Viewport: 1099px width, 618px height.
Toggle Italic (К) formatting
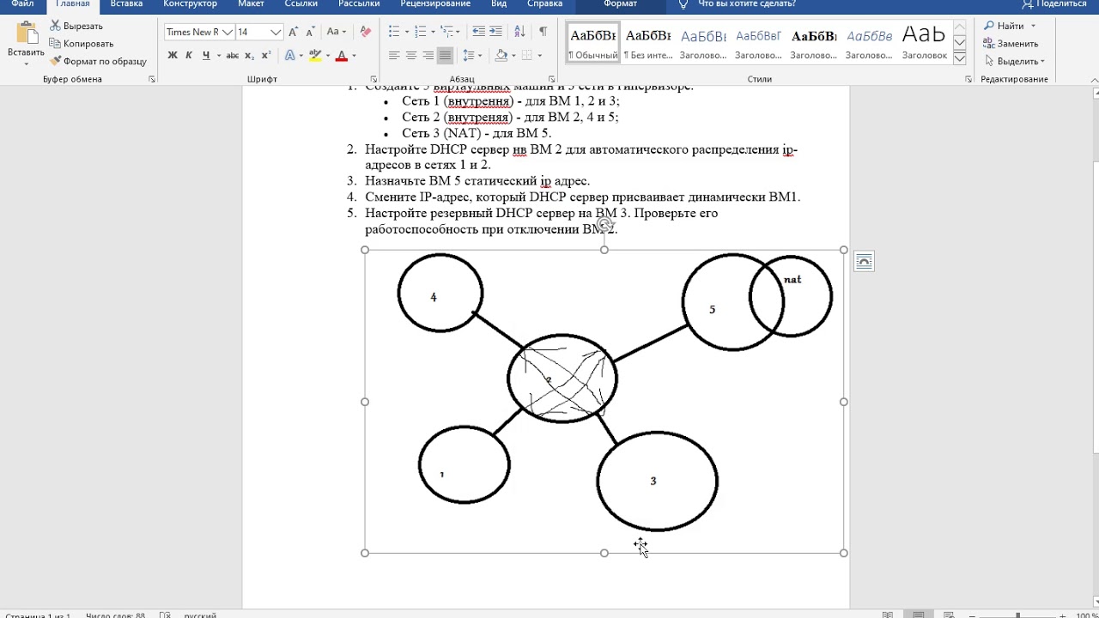(189, 55)
